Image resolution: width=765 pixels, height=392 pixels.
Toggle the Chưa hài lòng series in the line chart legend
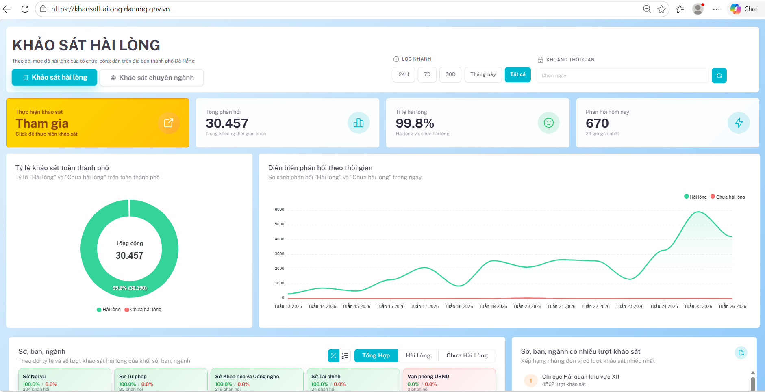pos(728,197)
